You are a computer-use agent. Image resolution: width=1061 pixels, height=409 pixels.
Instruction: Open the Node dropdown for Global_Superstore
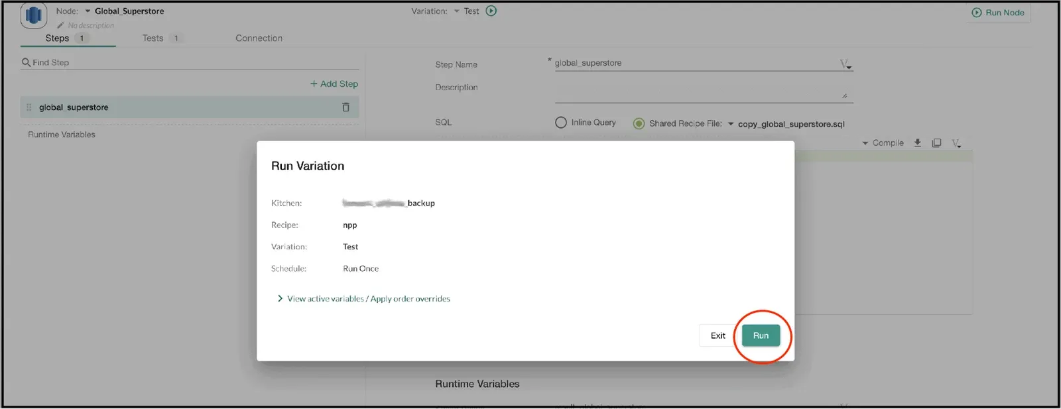[88, 11]
